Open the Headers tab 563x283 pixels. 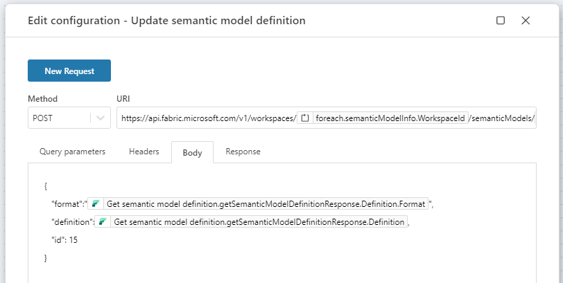[144, 152]
